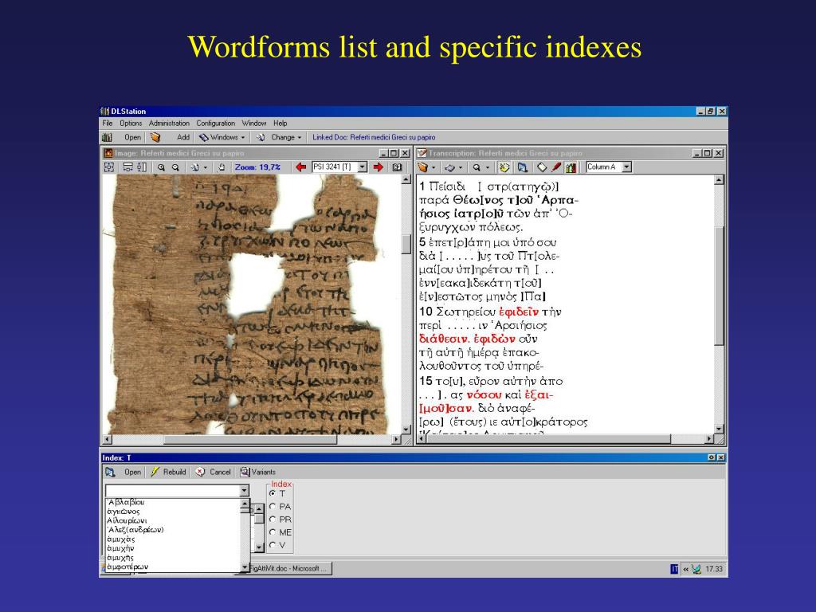The image size is (816, 612).
Task: Open the File menu
Action: coord(108,124)
